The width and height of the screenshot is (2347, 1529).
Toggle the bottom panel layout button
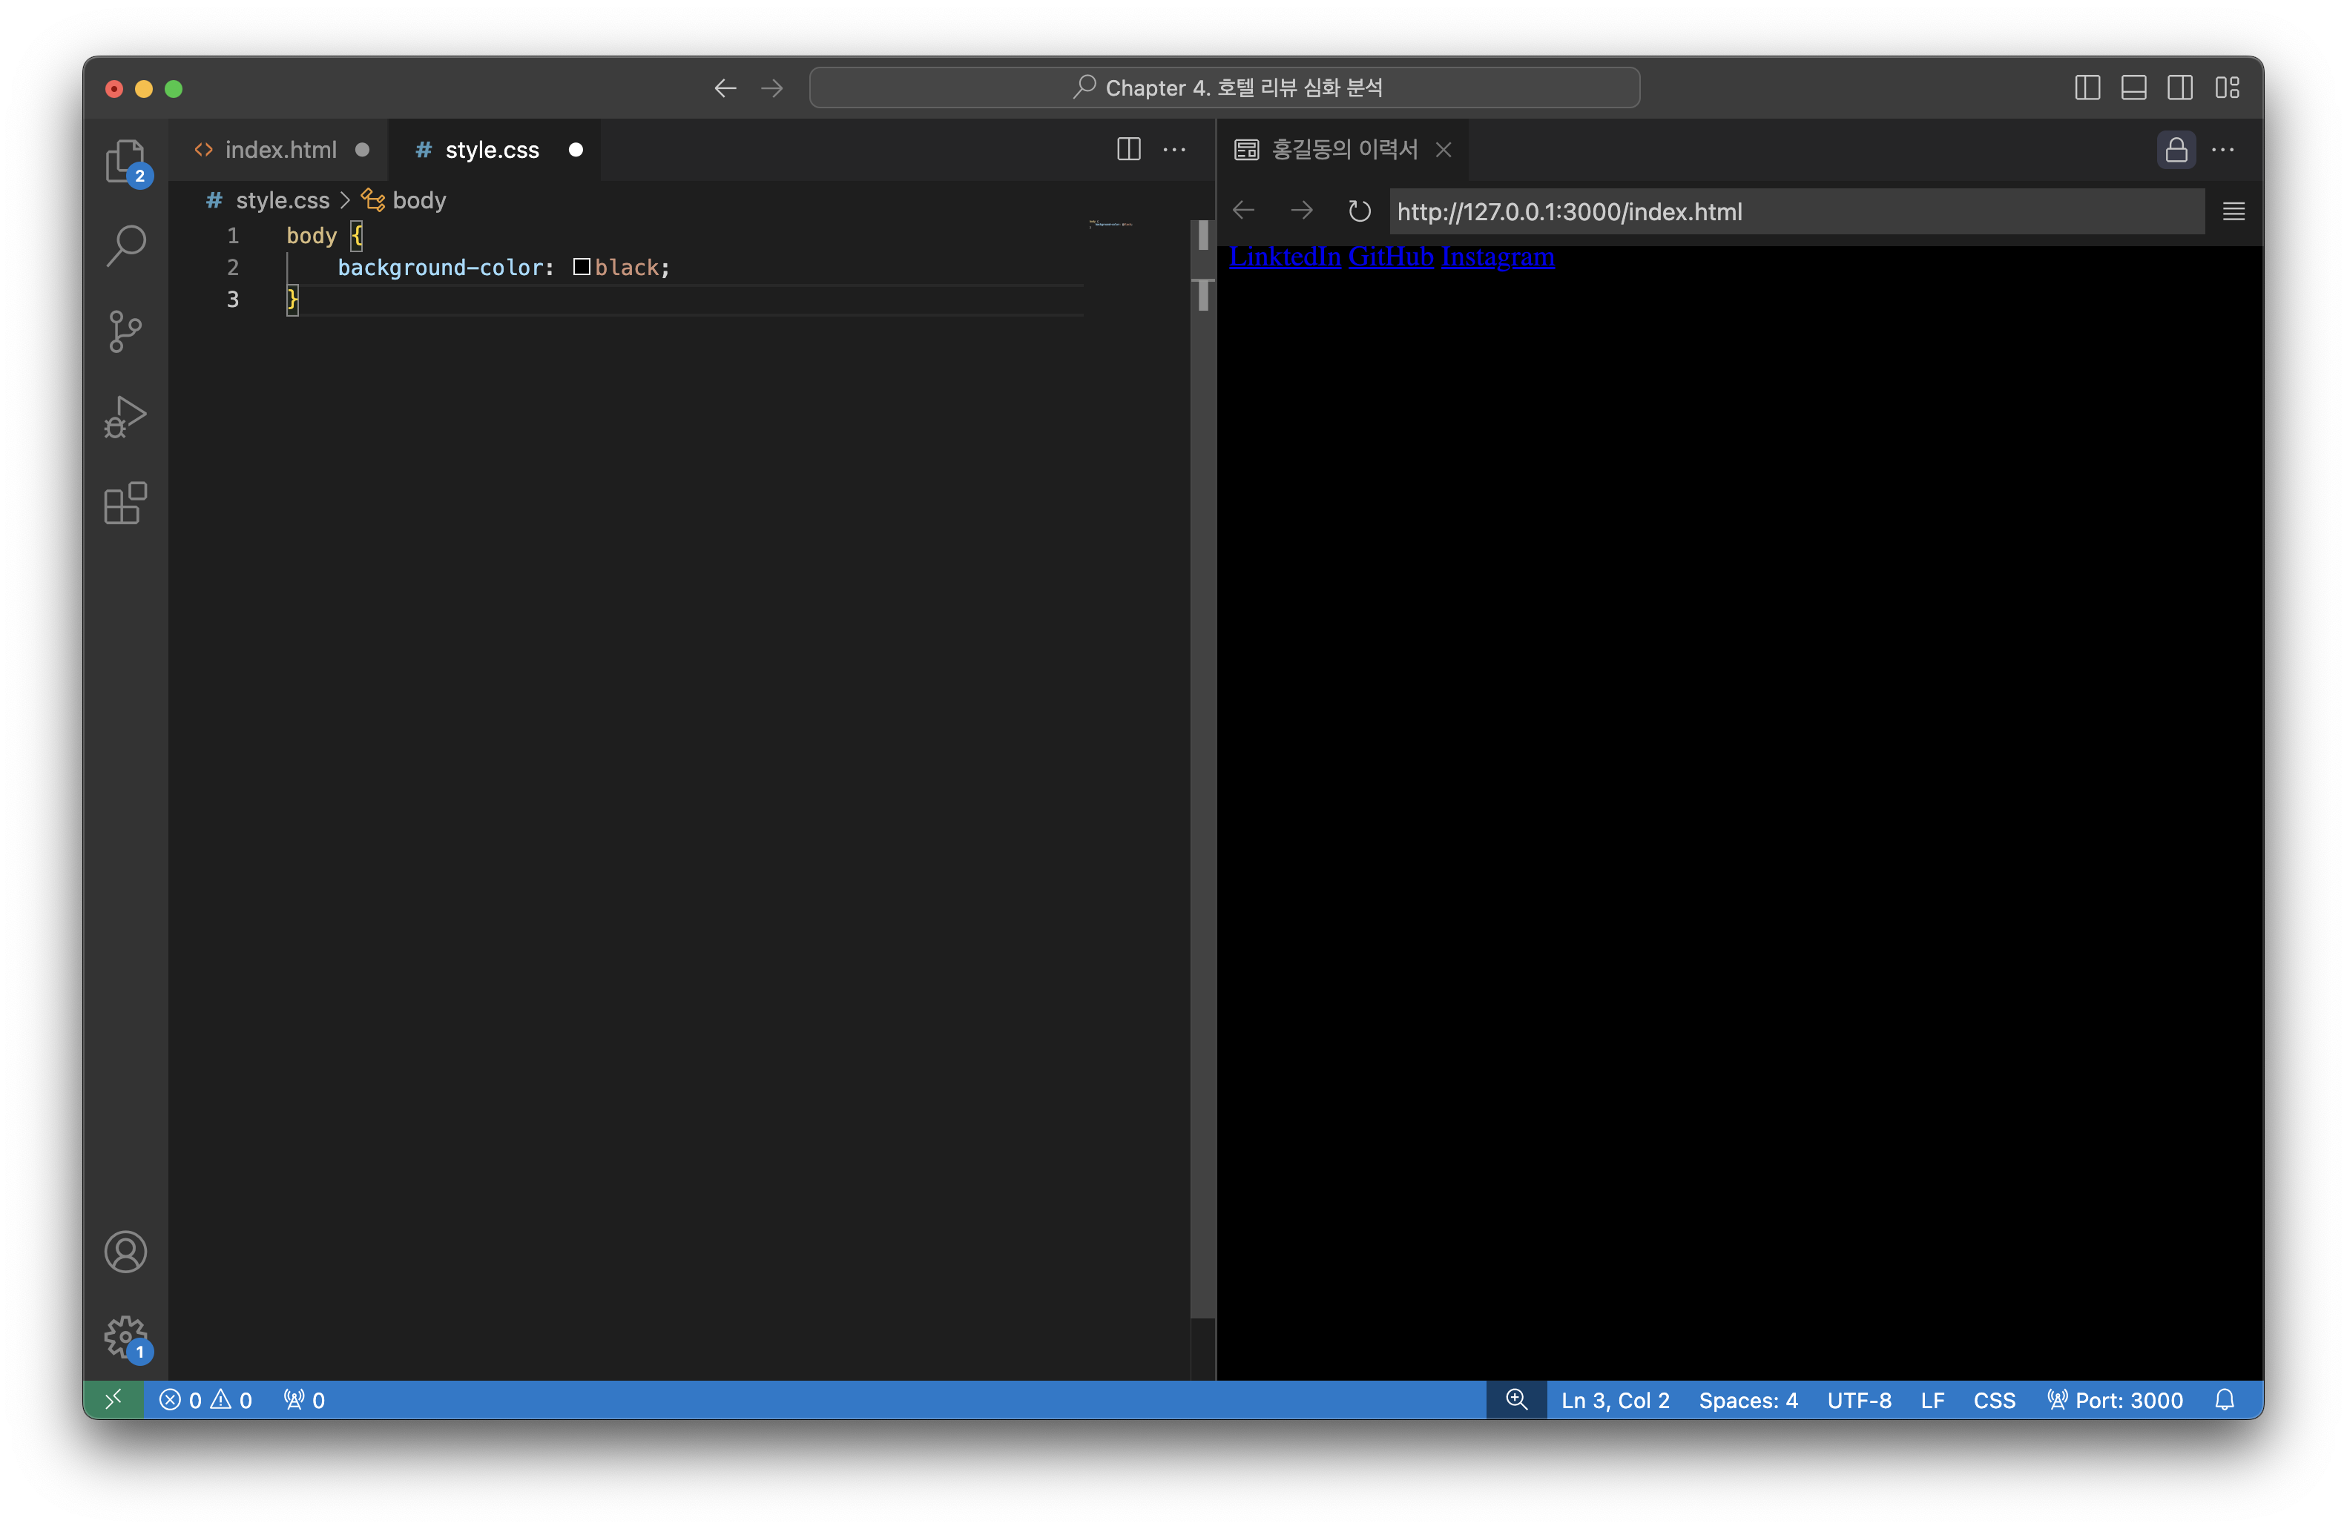point(2133,87)
